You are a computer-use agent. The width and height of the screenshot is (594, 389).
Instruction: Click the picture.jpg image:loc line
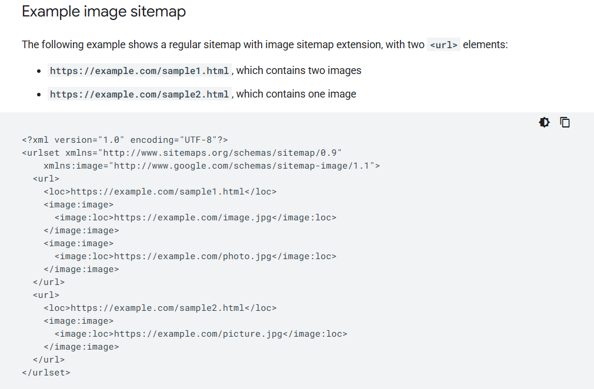tap(201, 334)
